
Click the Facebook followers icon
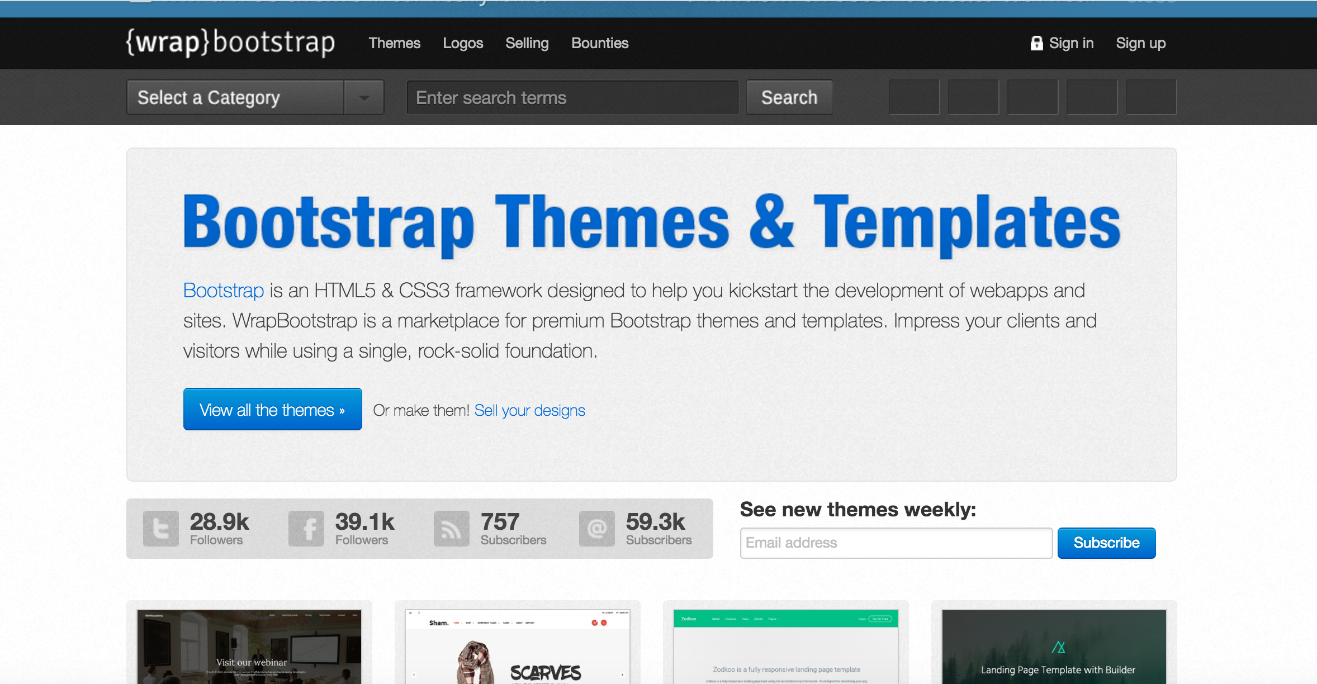pyautogui.click(x=306, y=528)
